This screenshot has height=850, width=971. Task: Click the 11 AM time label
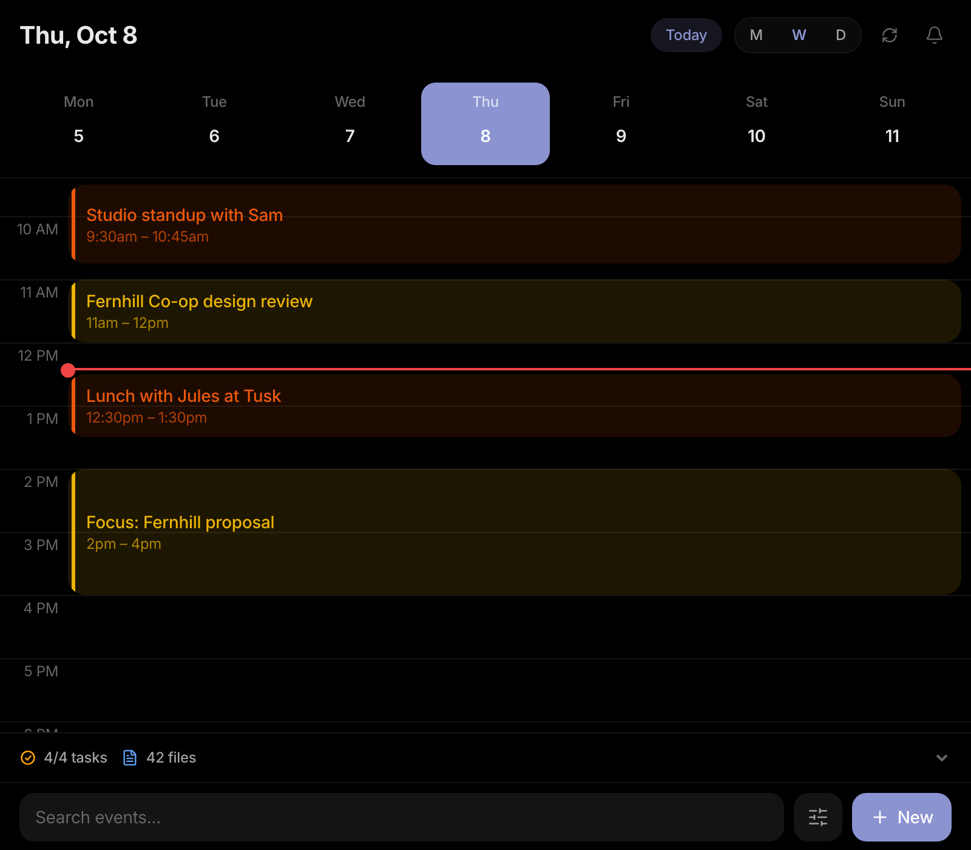pos(39,293)
